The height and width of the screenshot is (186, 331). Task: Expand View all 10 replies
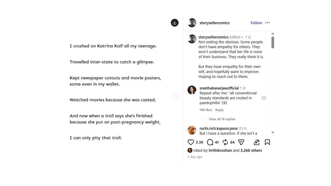pos(222,119)
